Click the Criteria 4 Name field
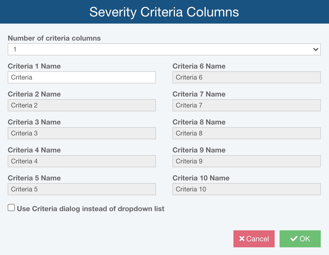The width and height of the screenshot is (329, 255). [x=82, y=161]
